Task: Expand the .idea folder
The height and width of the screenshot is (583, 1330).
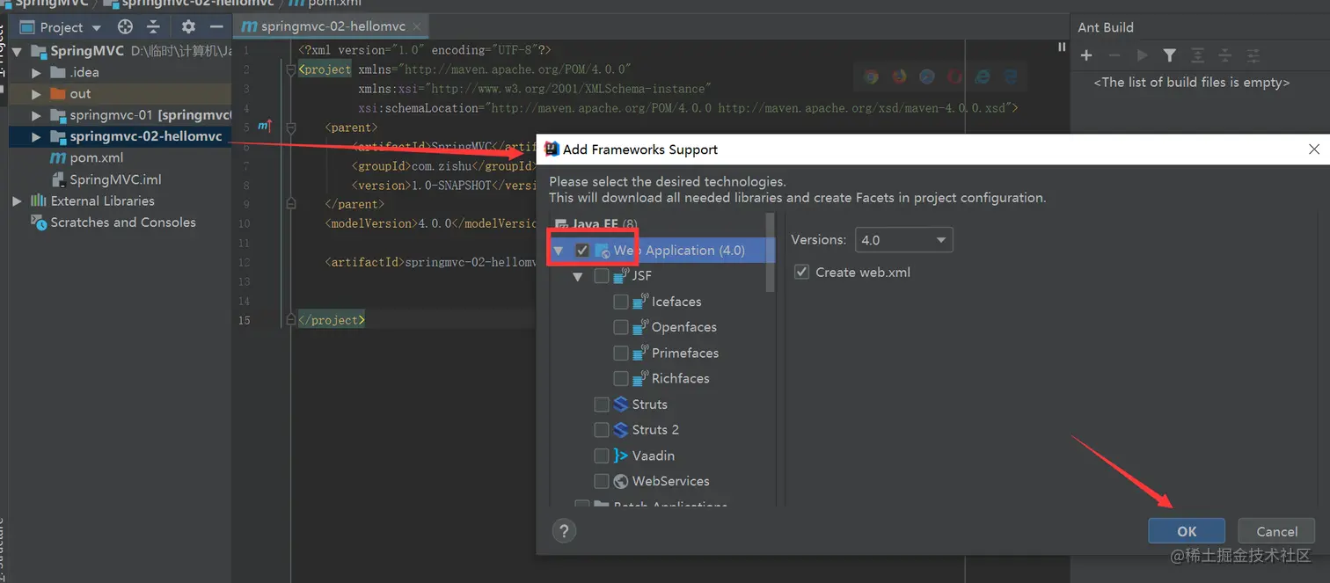Action: click(x=36, y=72)
